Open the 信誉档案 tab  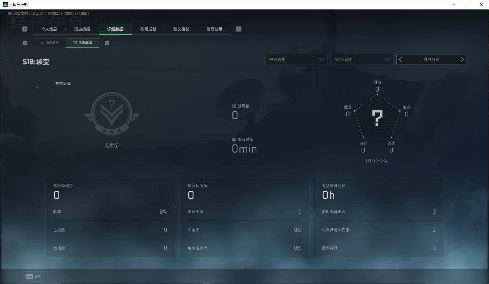pos(214,29)
